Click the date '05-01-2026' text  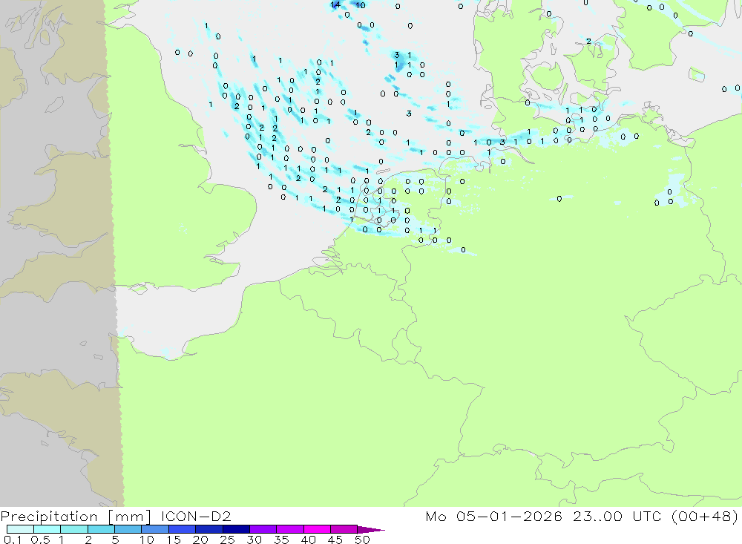click(509, 516)
